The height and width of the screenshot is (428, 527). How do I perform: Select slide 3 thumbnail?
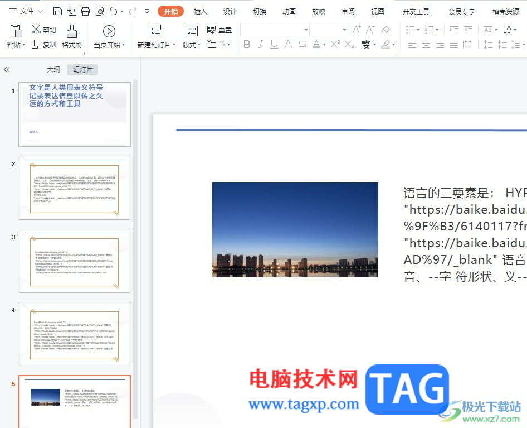click(x=75, y=261)
